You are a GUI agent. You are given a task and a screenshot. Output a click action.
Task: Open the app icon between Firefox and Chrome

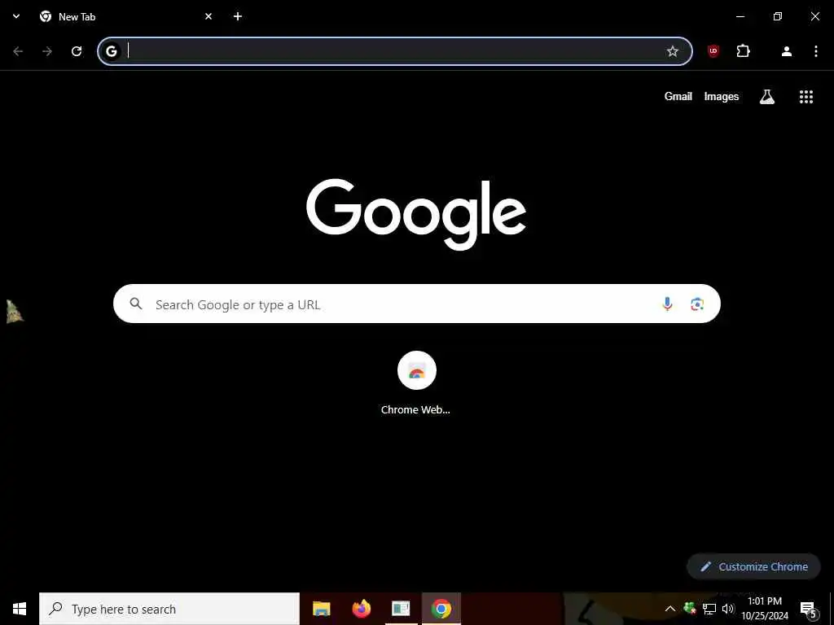401,609
